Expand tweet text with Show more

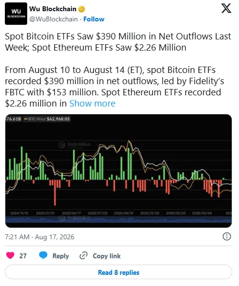pyautogui.click(x=92, y=104)
